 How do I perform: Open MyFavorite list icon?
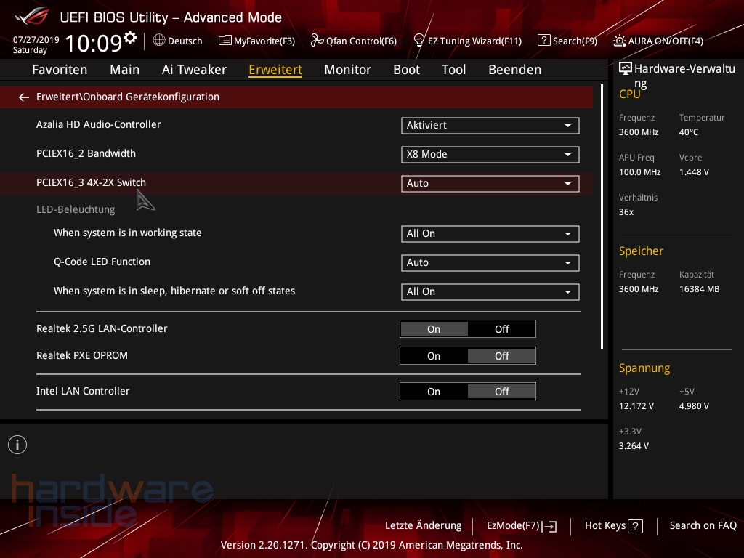click(x=225, y=41)
